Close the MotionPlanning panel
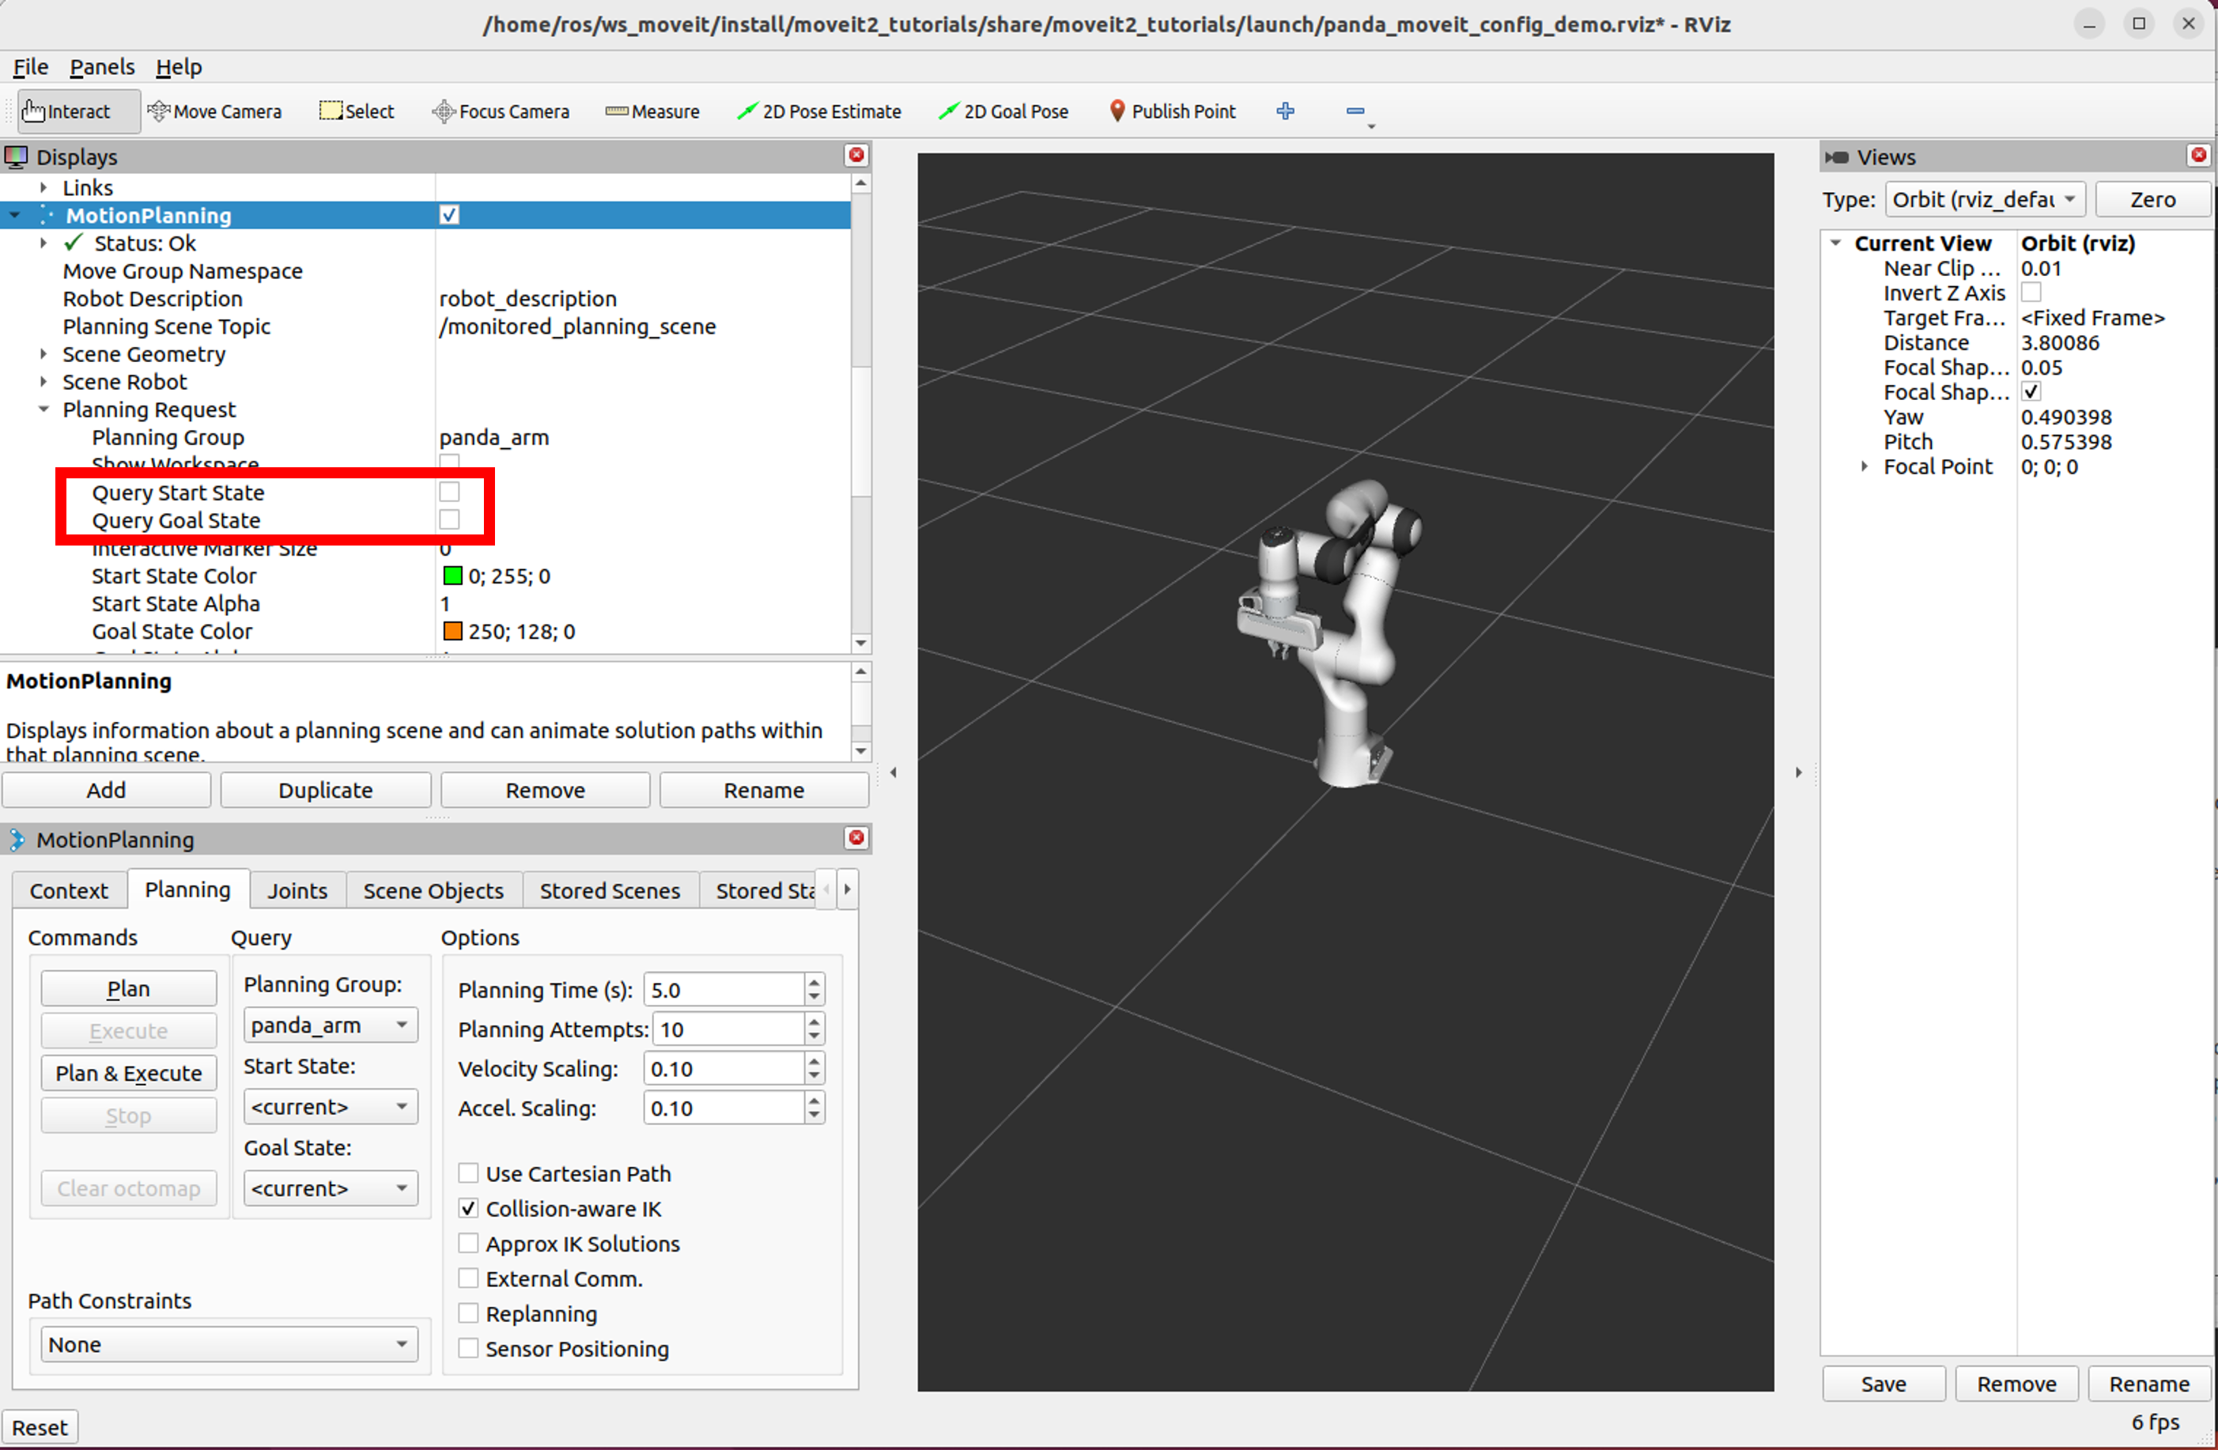The width and height of the screenshot is (2218, 1450). click(x=856, y=838)
